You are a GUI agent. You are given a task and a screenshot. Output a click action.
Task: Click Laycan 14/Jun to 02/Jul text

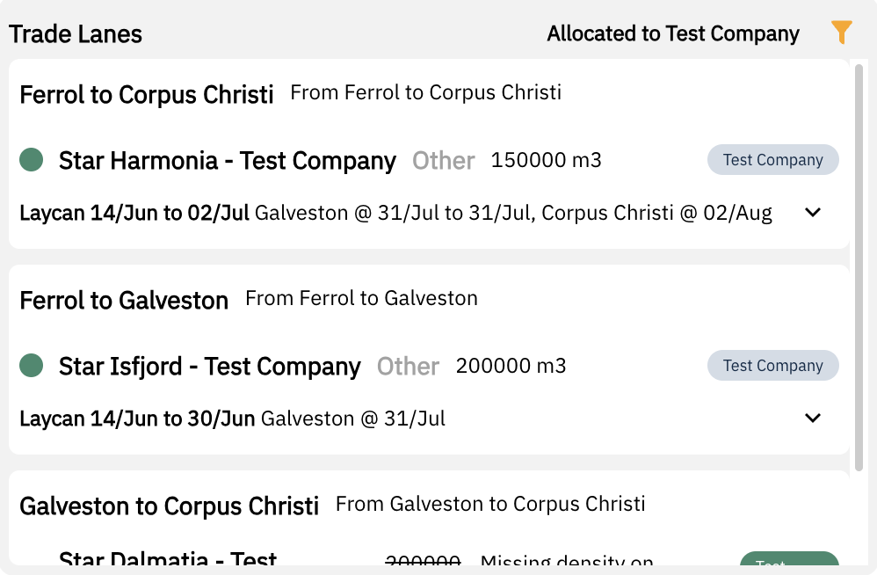pos(134,214)
